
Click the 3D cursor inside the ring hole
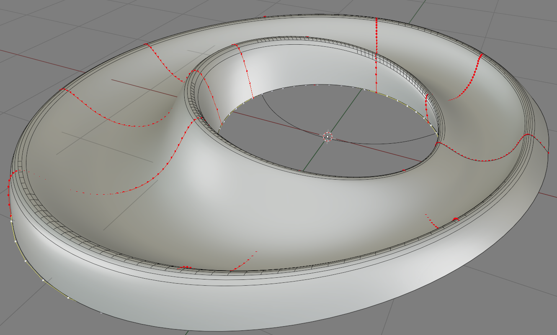click(x=327, y=137)
